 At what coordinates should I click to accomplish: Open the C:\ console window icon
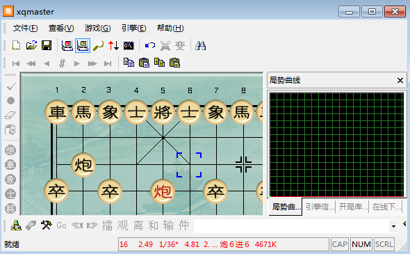point(129,45)
